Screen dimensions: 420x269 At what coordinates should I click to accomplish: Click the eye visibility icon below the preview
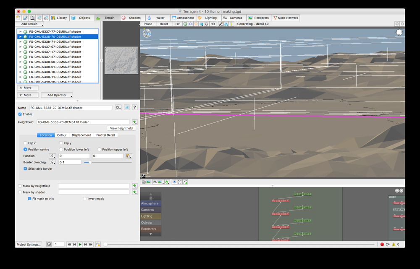[174, 182]
